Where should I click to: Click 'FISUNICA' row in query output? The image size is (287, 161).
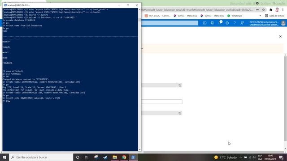coord(8,63)
